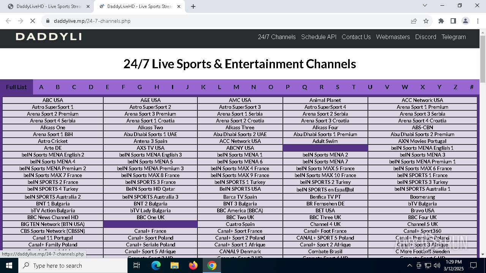Filter channels by letter Z
The height and width of the screenshot is (273, 486).
pos(455,87)
